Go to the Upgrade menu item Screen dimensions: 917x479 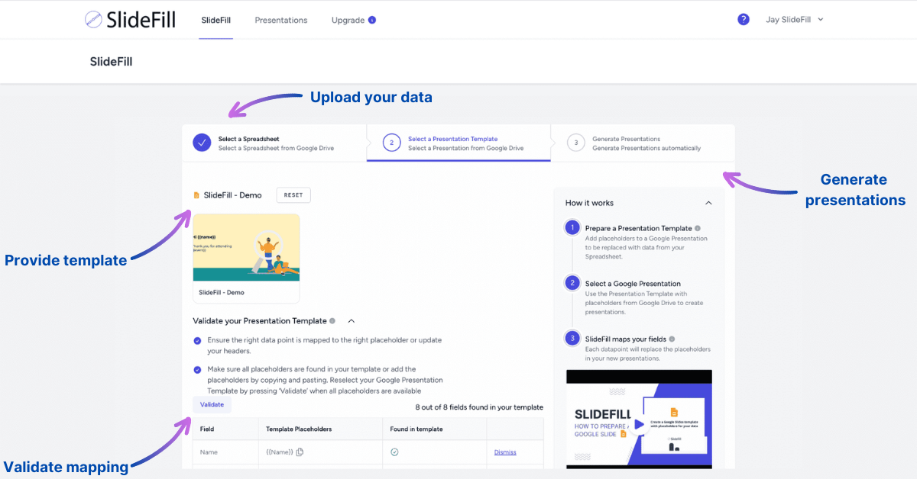pos(348,21)
